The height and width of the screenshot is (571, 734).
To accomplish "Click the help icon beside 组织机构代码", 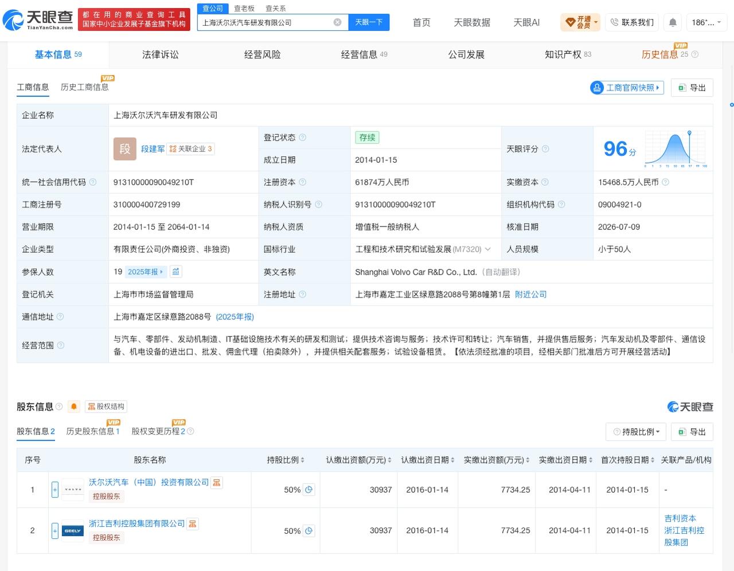I will click(x=561, y=205).
